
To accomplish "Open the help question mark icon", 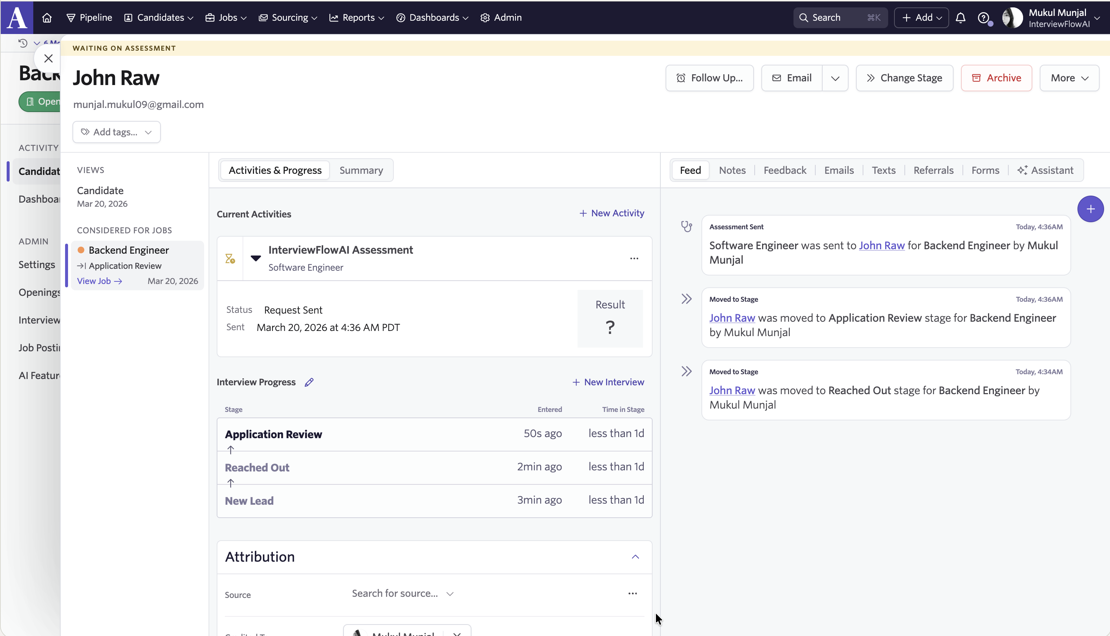I will click(x=983, y=17).
